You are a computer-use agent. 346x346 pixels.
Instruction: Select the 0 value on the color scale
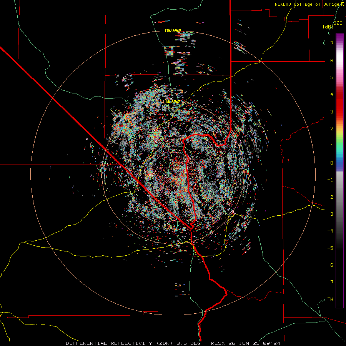tap(332, 163)
